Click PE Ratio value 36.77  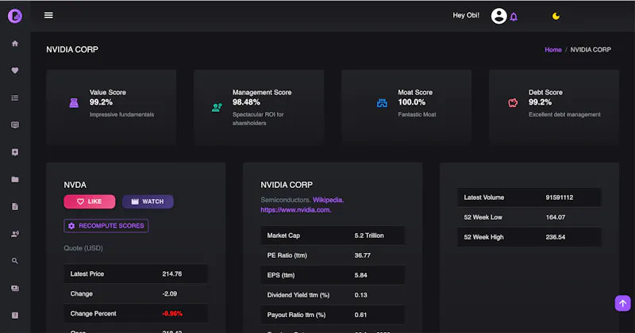[363, 255]
